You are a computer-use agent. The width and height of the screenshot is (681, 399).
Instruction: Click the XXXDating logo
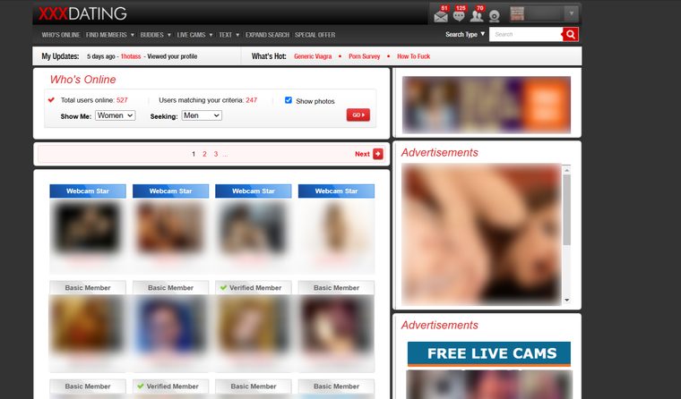[x=82, y=14]
